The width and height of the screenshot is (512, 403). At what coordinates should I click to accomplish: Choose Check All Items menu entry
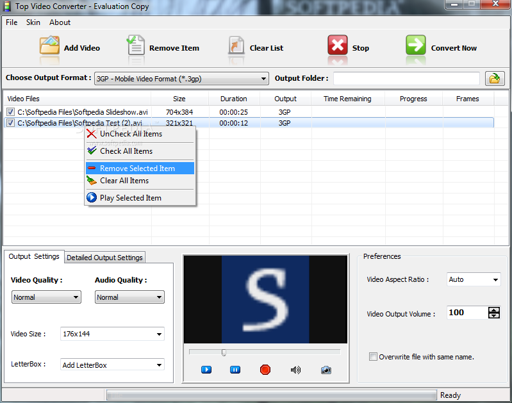[x=140, y=151]
